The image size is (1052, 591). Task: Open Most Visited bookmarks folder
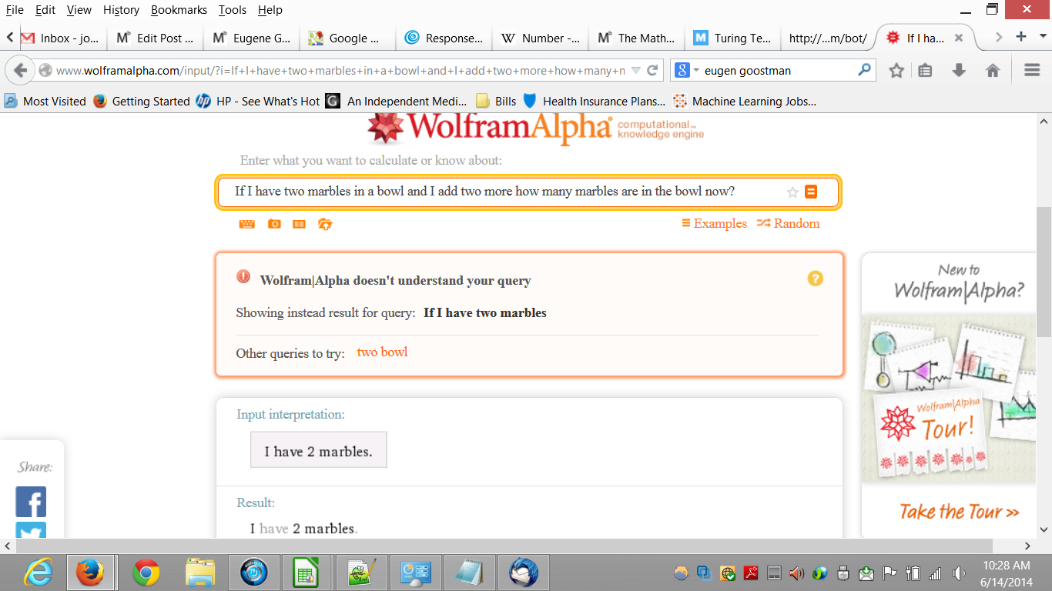point(45,101)
